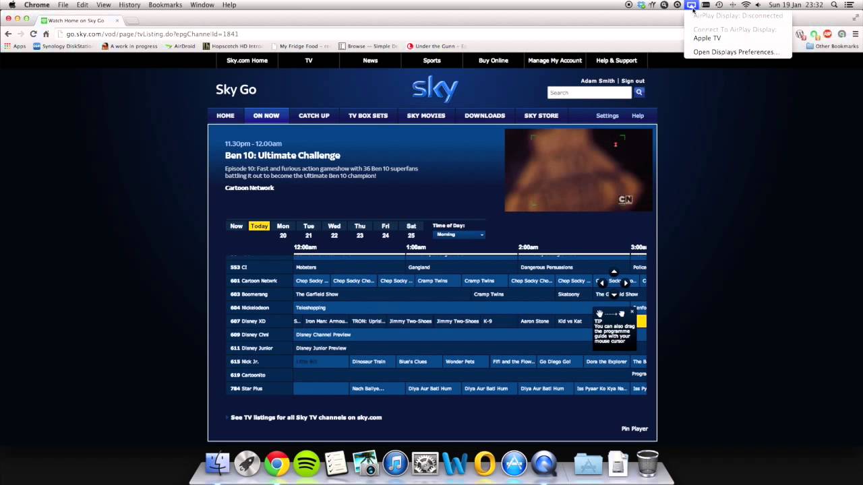
Task: Open the TV BOX SETS tab
Action: [368, 116]
